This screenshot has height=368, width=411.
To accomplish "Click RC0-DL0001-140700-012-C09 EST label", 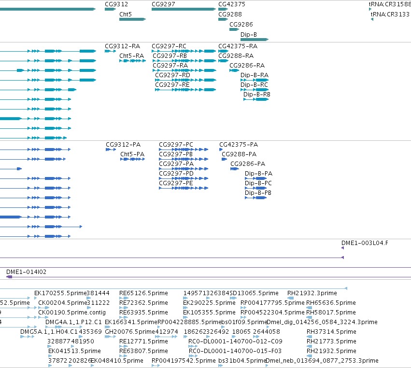I will tap(235, 341).
